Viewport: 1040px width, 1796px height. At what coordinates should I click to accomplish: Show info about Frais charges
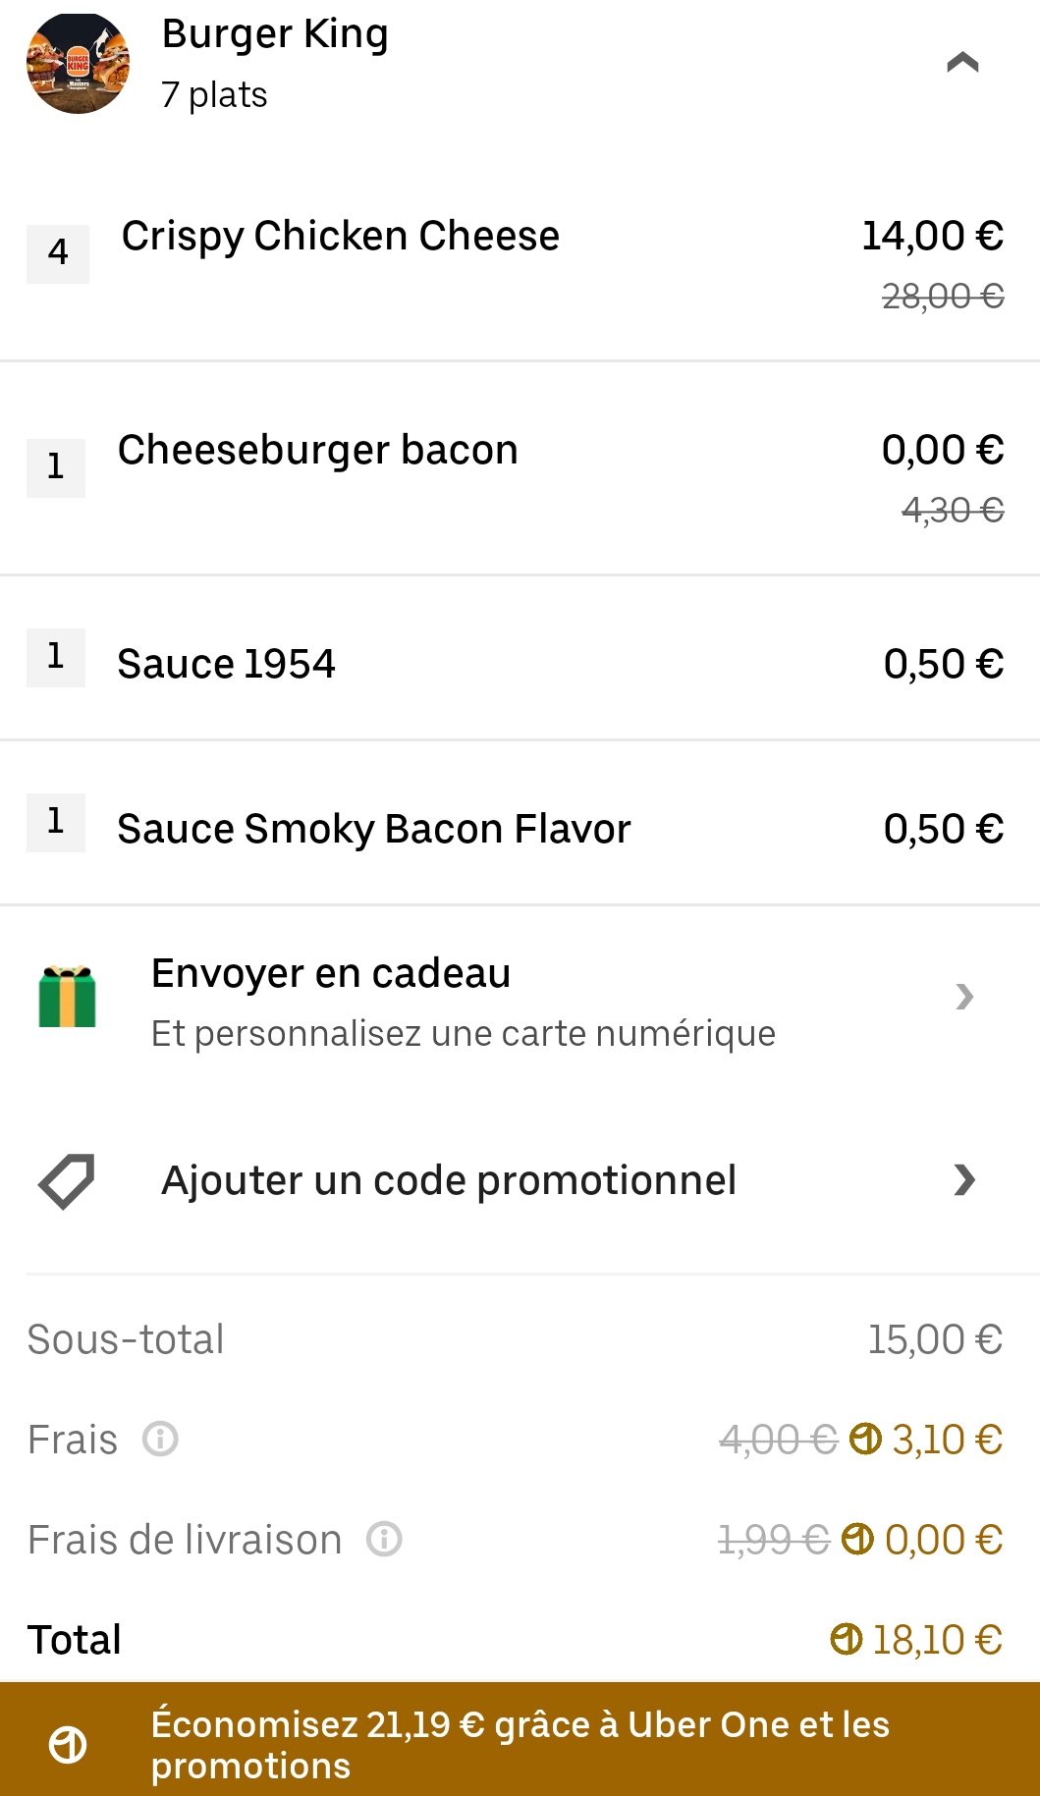tap(160, 1440)
